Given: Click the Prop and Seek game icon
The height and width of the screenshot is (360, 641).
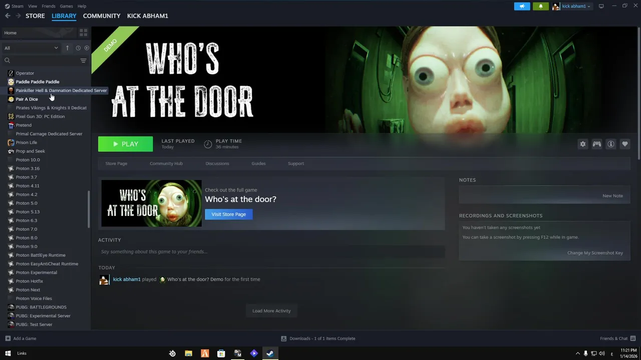Looking at the screenshot, I should point(11,151).
